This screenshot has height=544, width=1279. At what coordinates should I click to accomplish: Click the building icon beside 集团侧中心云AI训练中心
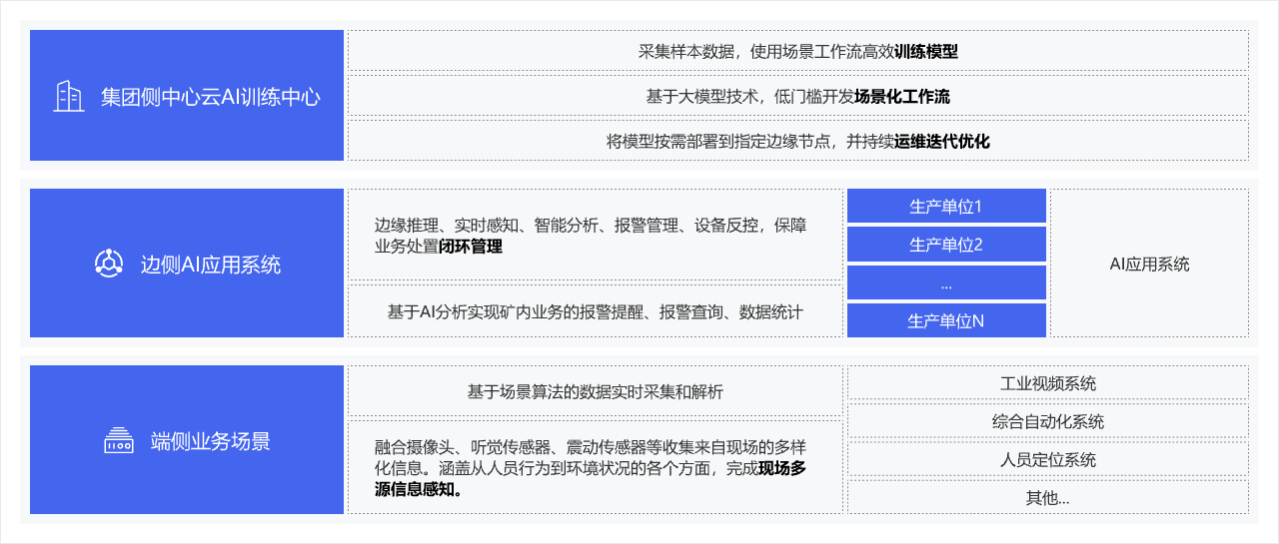click(68, 97)
